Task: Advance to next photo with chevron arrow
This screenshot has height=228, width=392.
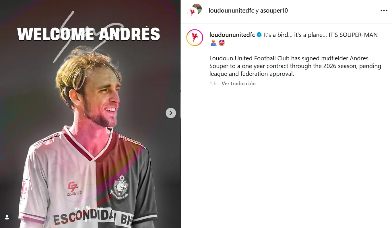Action: coord(171,113)
